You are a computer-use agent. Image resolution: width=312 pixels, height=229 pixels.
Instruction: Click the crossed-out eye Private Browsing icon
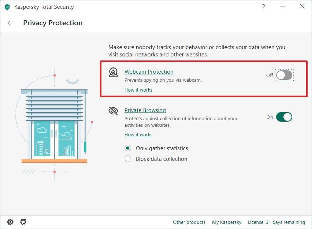pos(113,111)
